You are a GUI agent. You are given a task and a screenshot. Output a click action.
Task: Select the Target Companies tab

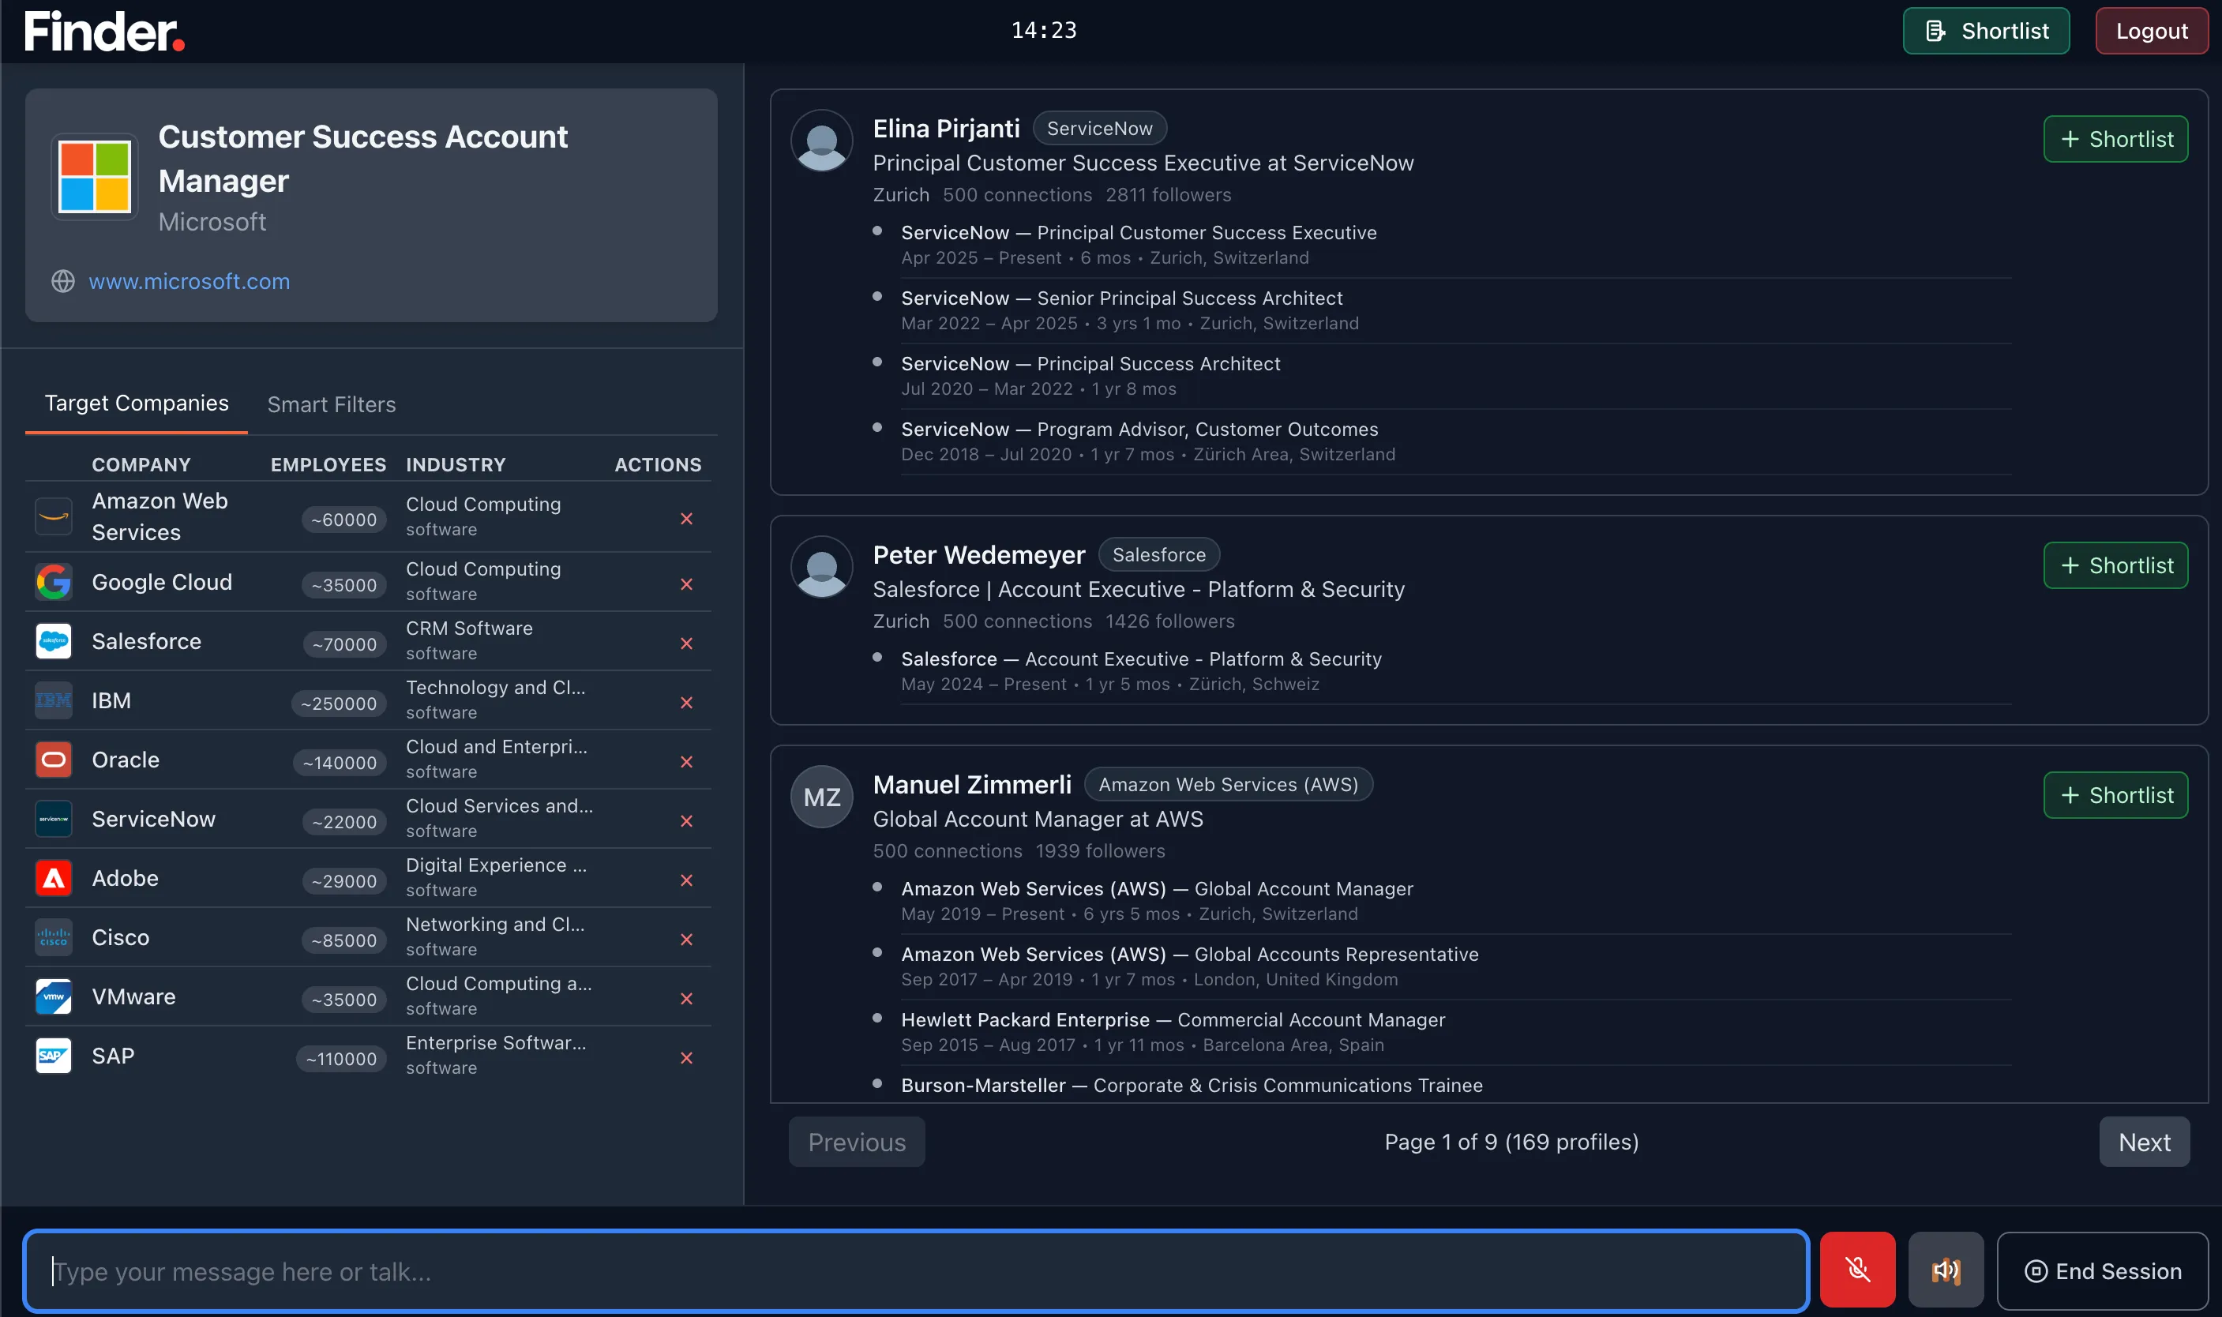137,403
